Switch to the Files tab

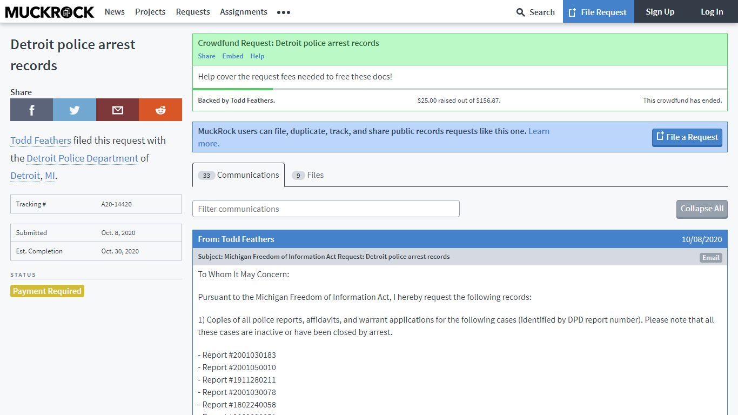click(x=308, y=175)
